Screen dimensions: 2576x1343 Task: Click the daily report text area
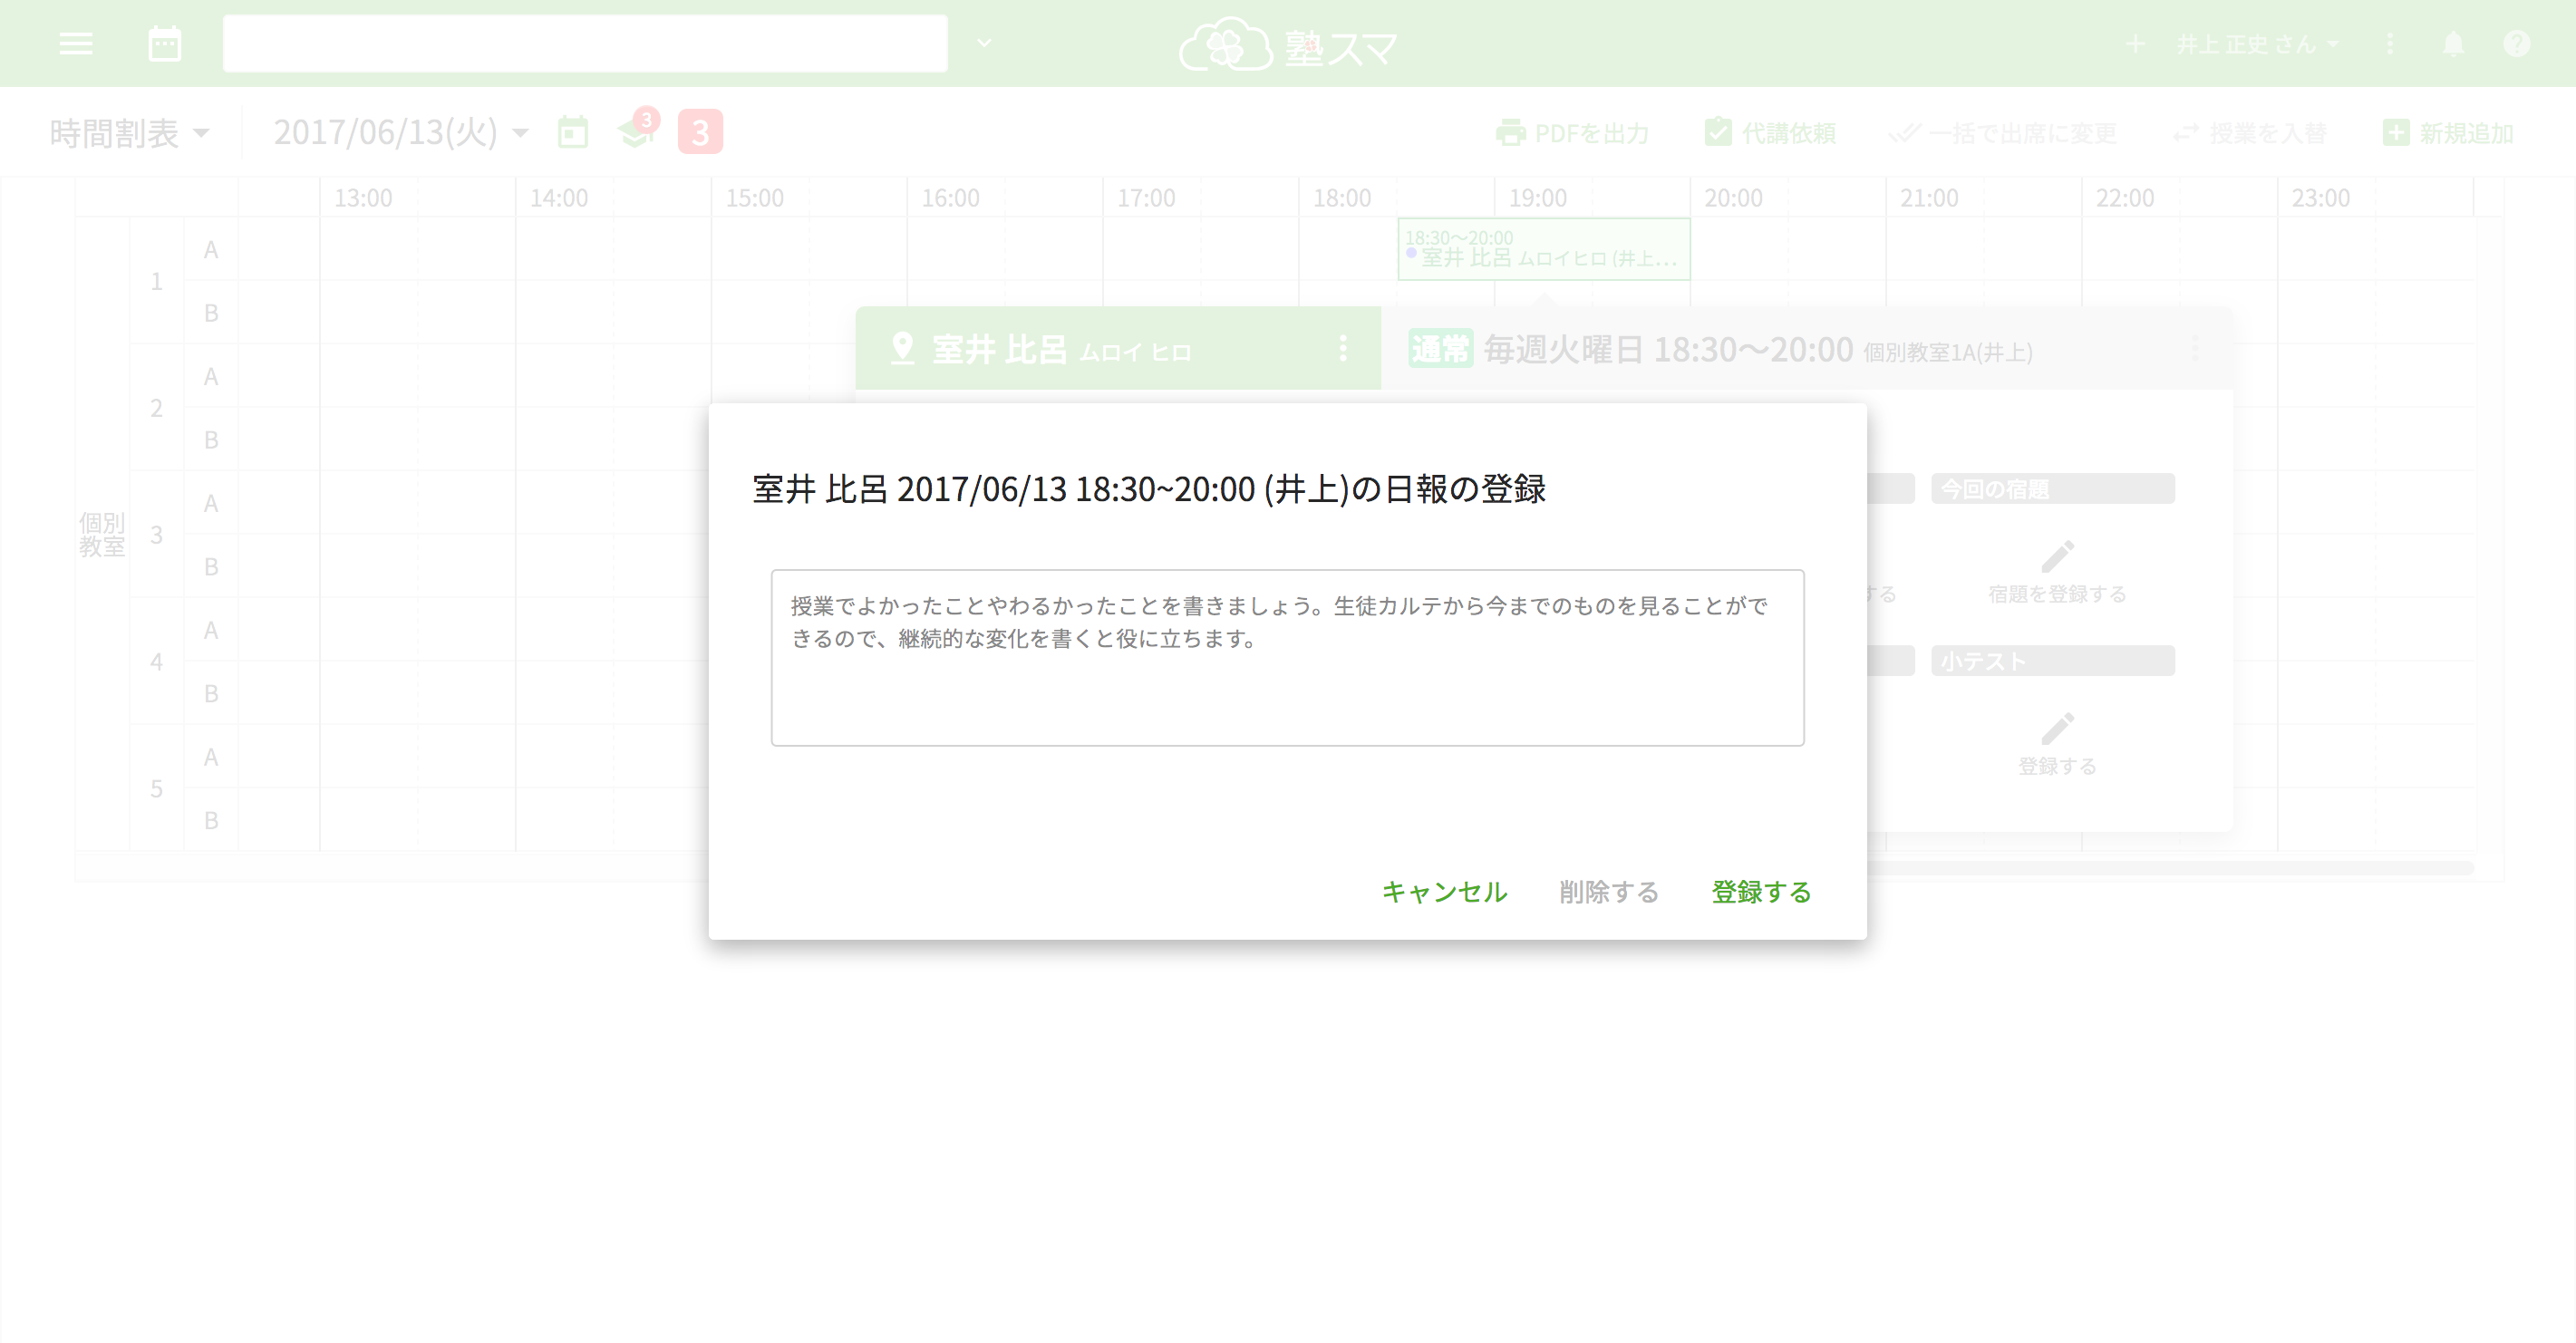click(x=1288, y=656)
